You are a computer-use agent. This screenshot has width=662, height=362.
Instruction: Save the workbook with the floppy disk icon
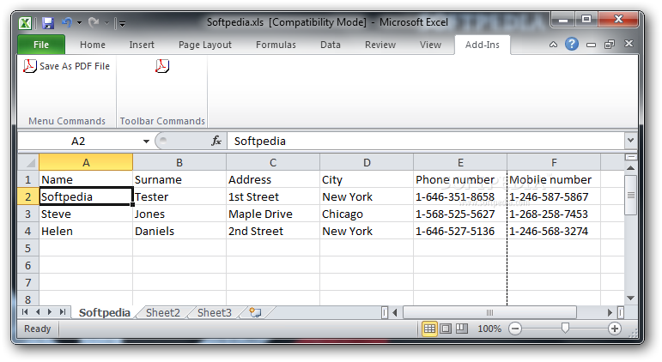48,23
